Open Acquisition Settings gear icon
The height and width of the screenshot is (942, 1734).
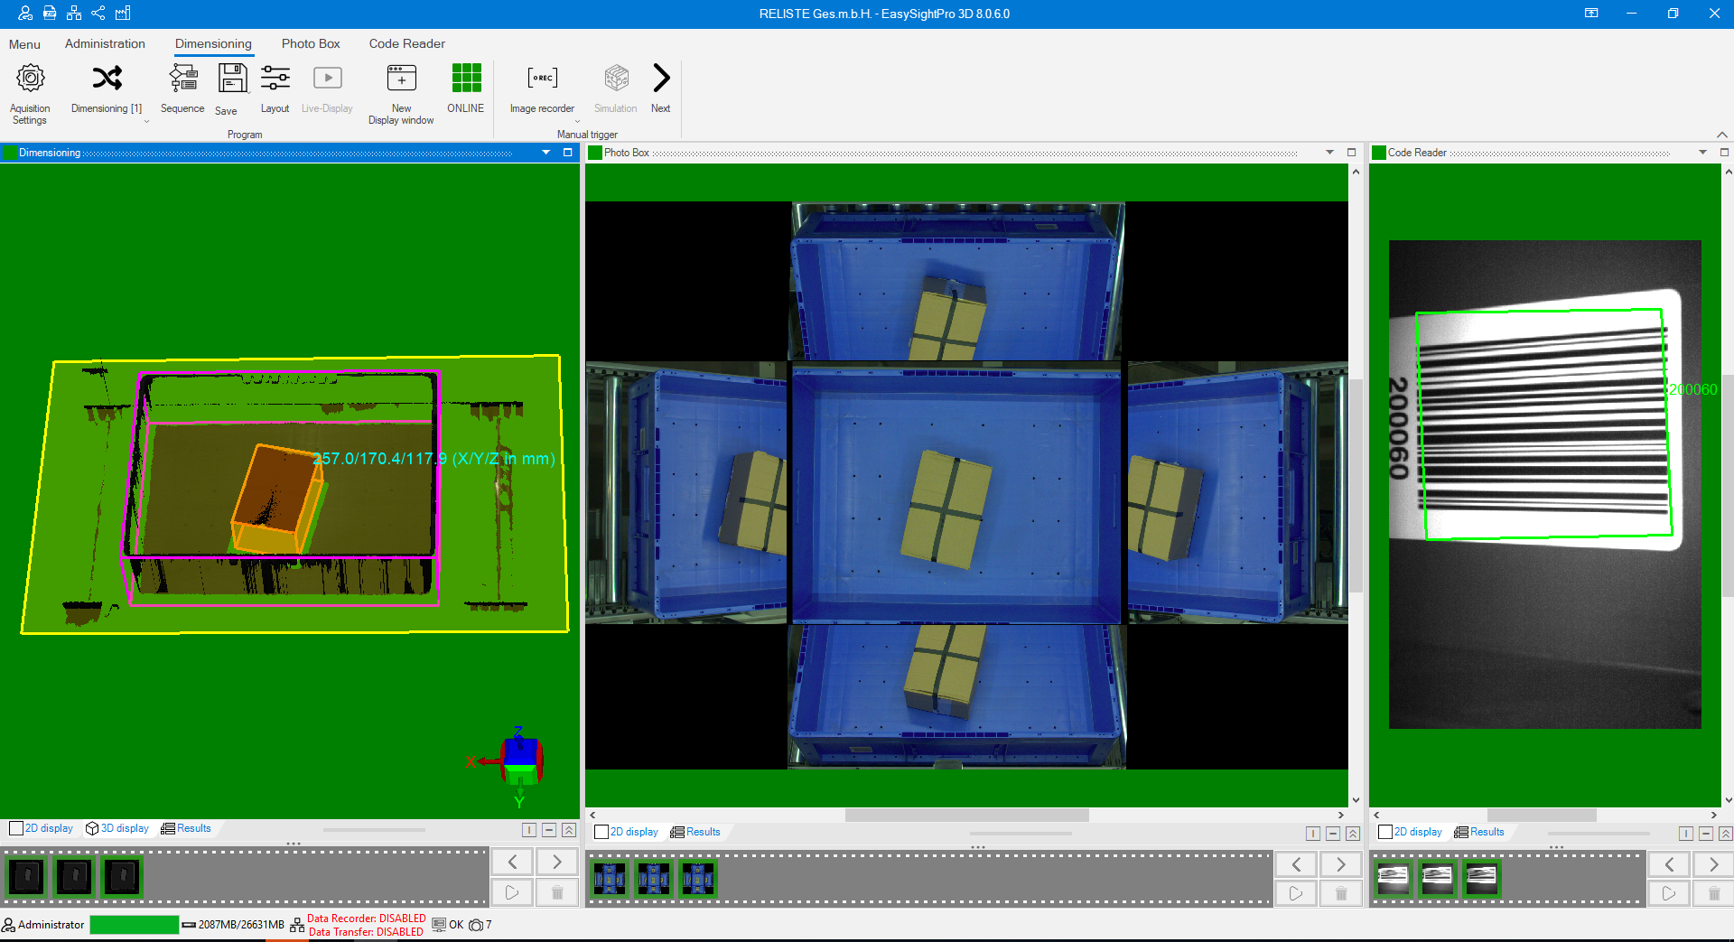click(30, 79)
